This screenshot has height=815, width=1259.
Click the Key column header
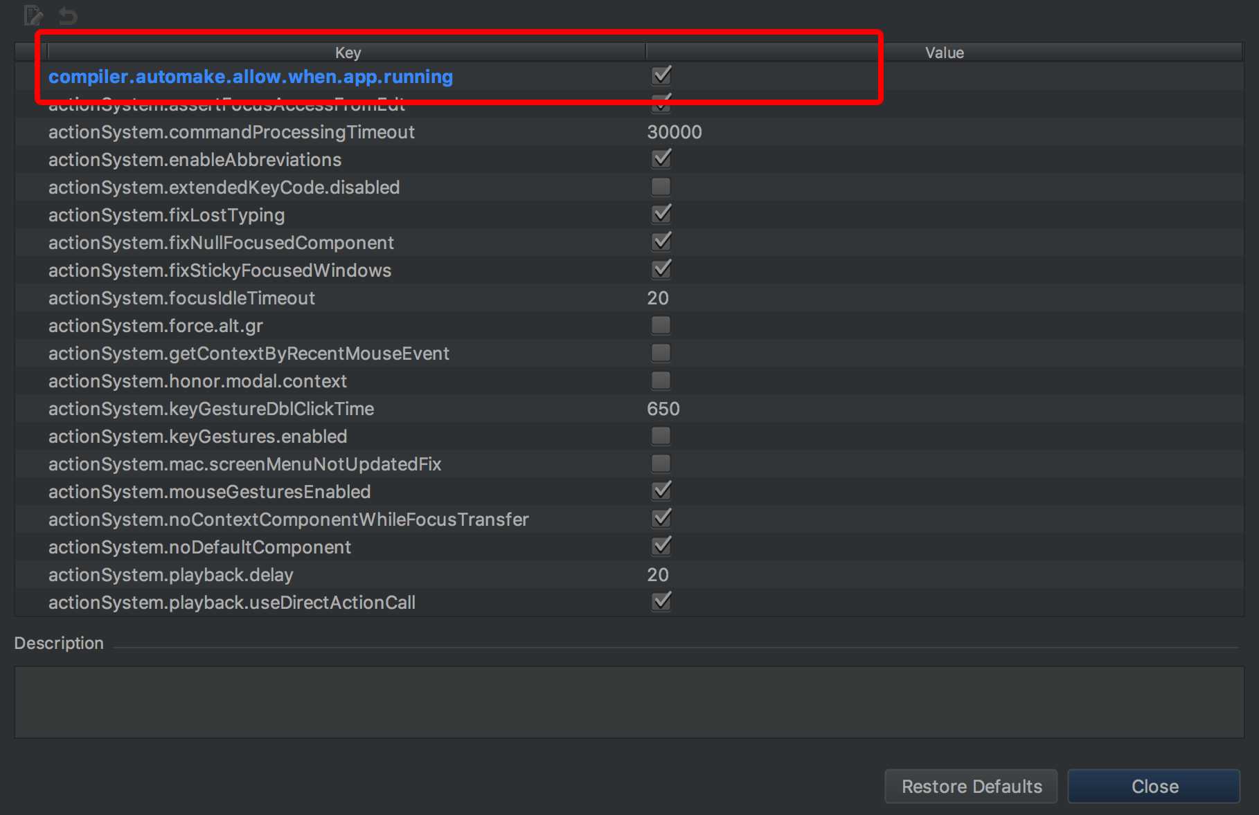click(347, 52)
